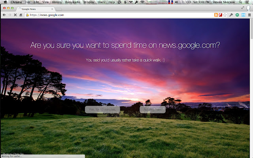
Task: Open the View menu
Action: (45, 2)
